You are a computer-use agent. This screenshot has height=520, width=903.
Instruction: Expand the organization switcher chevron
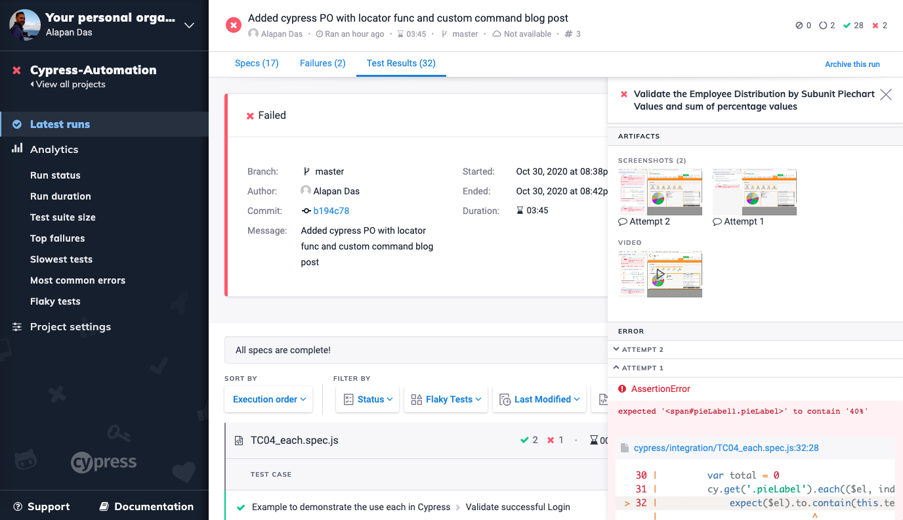pyautogui.click(x=189, y=26)
